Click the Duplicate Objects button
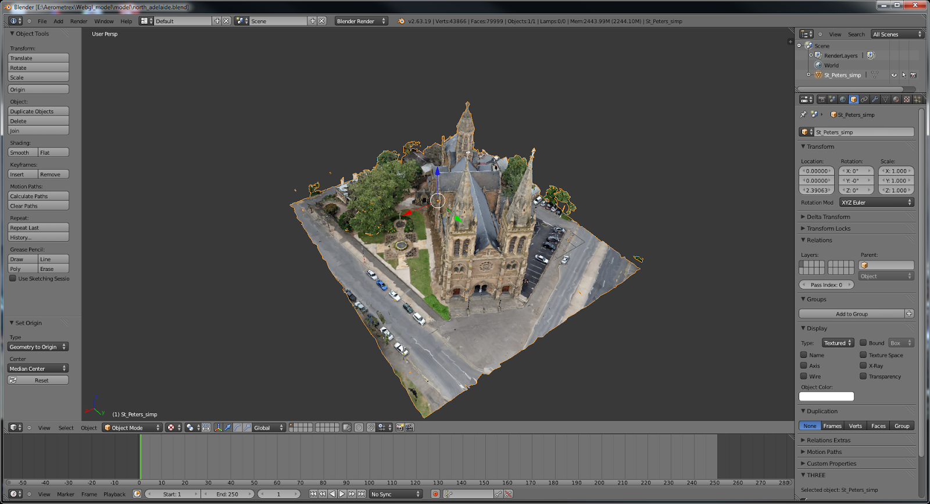 point(38,112)
